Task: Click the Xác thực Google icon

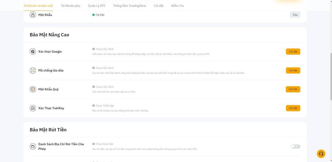Action: coord(33,52)
